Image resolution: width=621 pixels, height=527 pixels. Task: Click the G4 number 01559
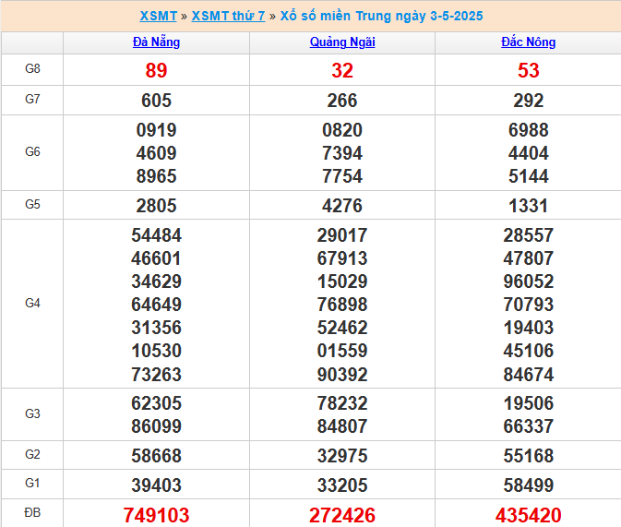pyautogui.click(x=342, y=351)
